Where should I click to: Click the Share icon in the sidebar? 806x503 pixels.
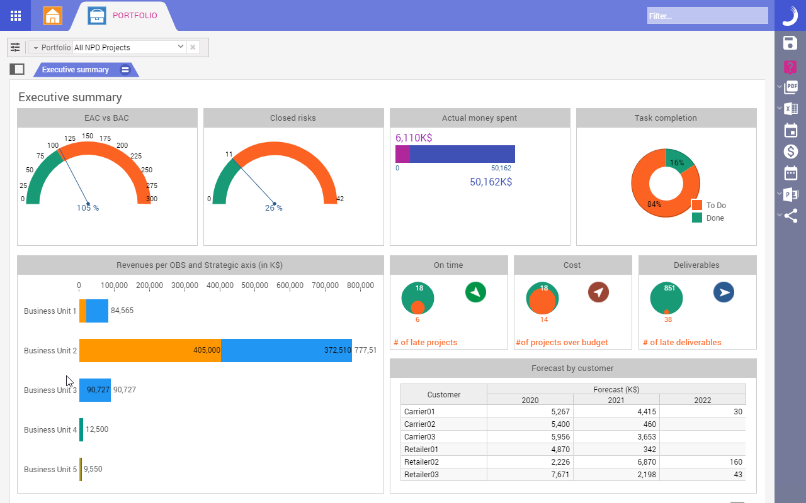click(x=790, y=216)
